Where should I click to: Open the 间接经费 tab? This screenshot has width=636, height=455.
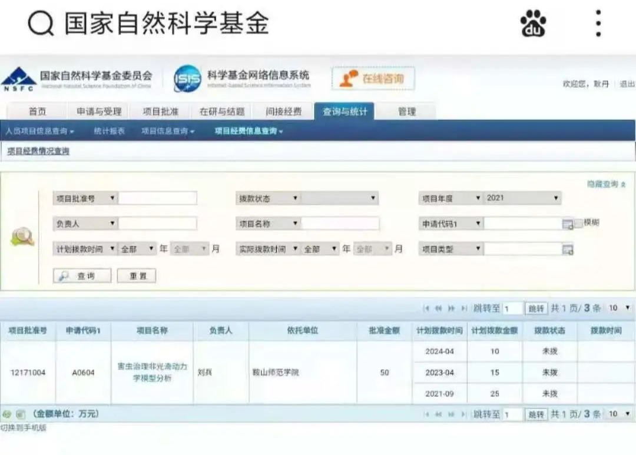(283, 111)
